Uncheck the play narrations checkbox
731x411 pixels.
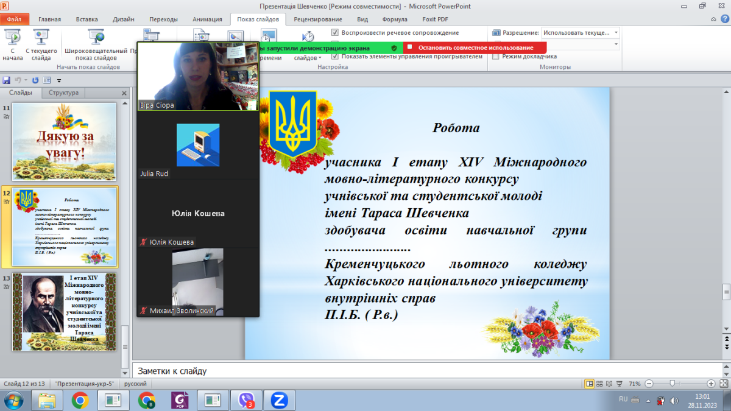point(336,32)
